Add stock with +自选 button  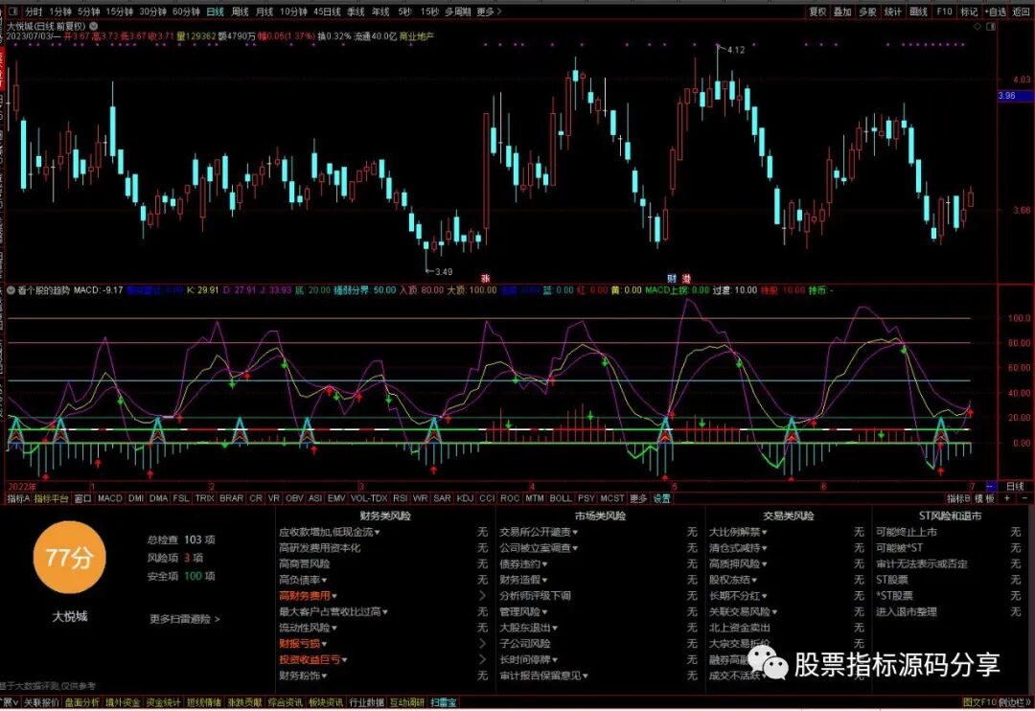996,11
